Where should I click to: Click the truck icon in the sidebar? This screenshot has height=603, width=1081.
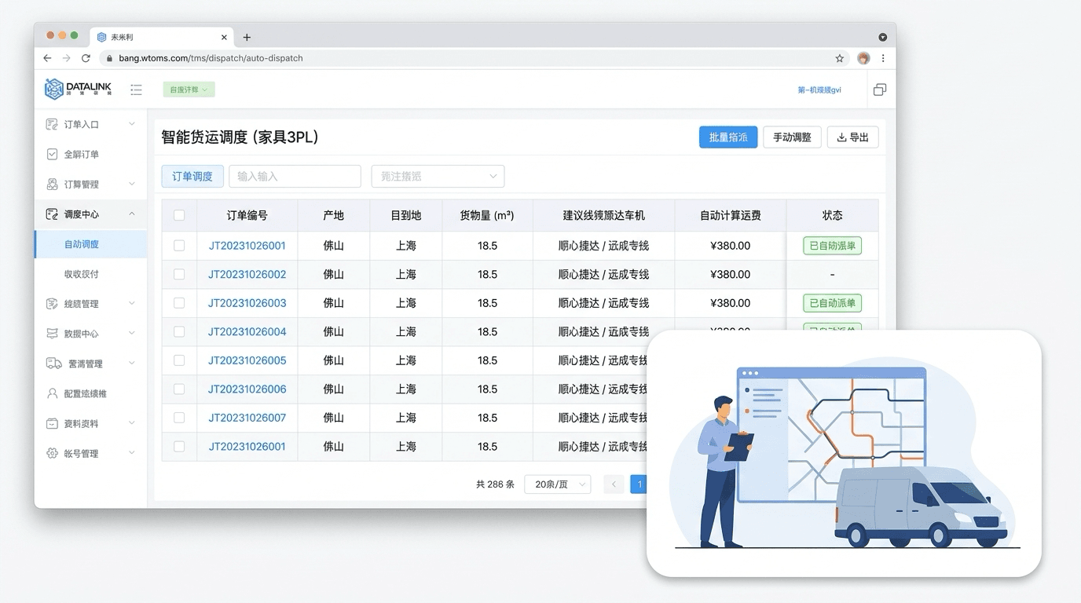[x=53, y=364]
